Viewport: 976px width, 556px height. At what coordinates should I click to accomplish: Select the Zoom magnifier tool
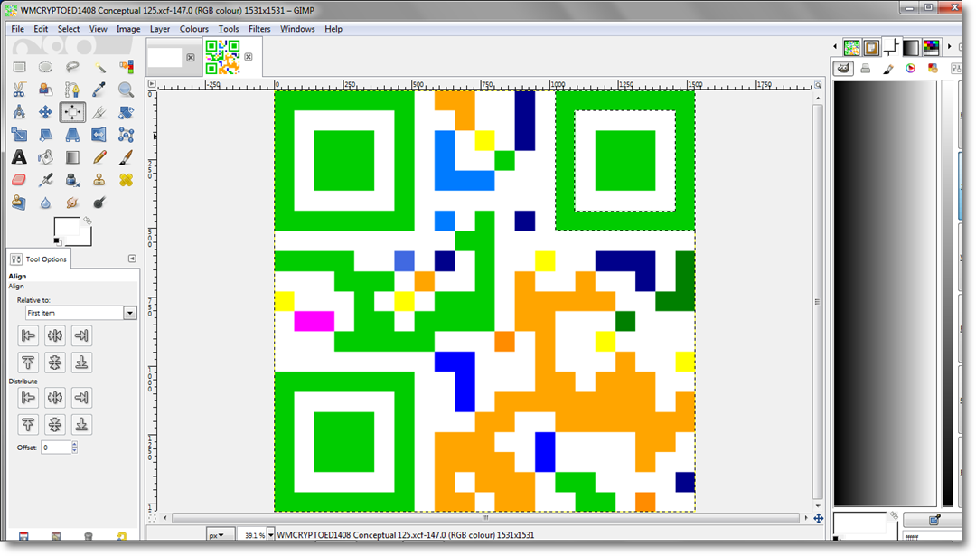pos(126,90)
